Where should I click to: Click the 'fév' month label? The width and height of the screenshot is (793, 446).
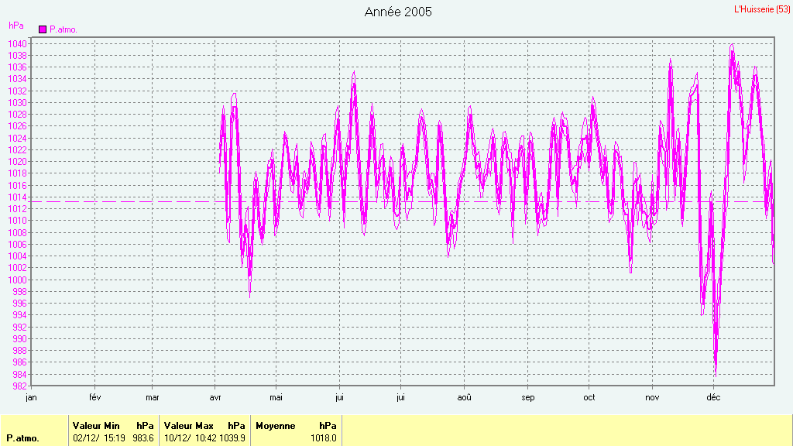[x=95, y=397]
